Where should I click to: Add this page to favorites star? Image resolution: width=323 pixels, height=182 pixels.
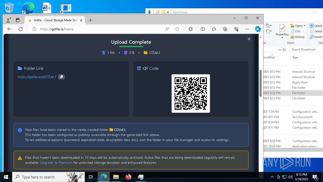click(x=177, y=29)
